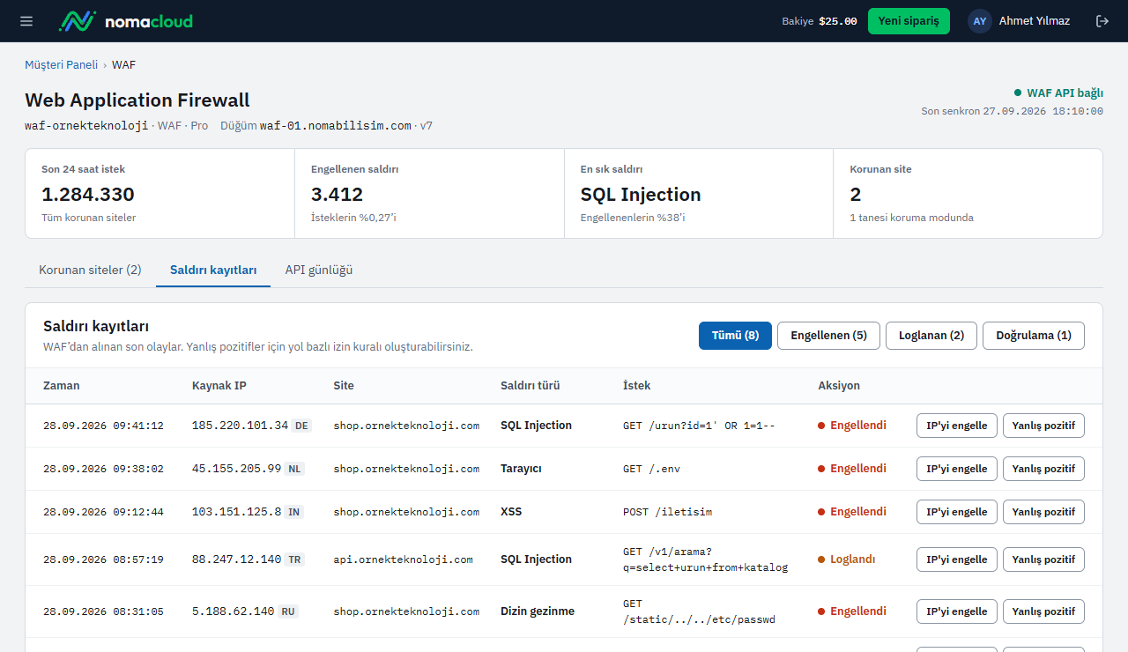The width and height of the screenshot is (1128, 652).
Task: Select the Saldırı kayıtları tab
Action: click(x=213, y=270)
